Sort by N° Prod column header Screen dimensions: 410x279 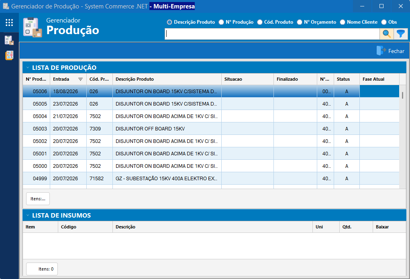[x=36, y=79]
